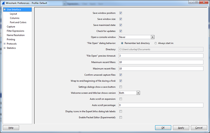The height and width of the screenshot is (133, 210).
Task: Open Capture preferences
Action: [x=11, y=26]
